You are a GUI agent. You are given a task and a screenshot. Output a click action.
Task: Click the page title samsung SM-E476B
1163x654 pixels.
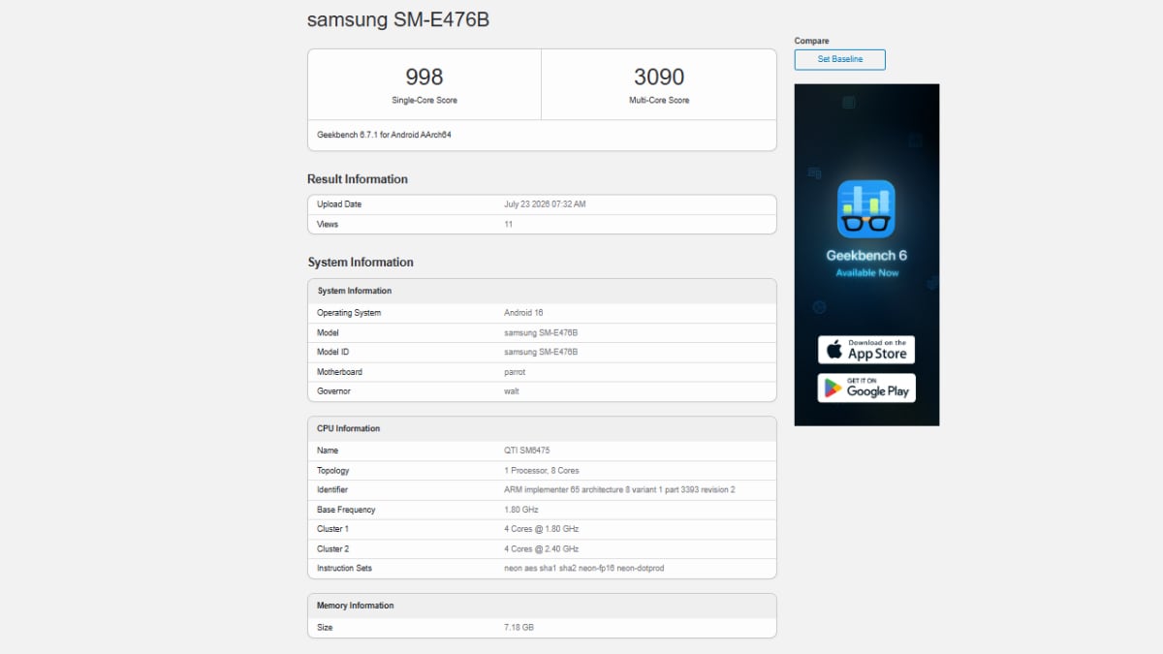(x=398, y=19)
